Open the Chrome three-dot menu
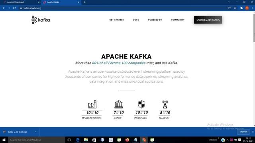 (x=252, y=8)
